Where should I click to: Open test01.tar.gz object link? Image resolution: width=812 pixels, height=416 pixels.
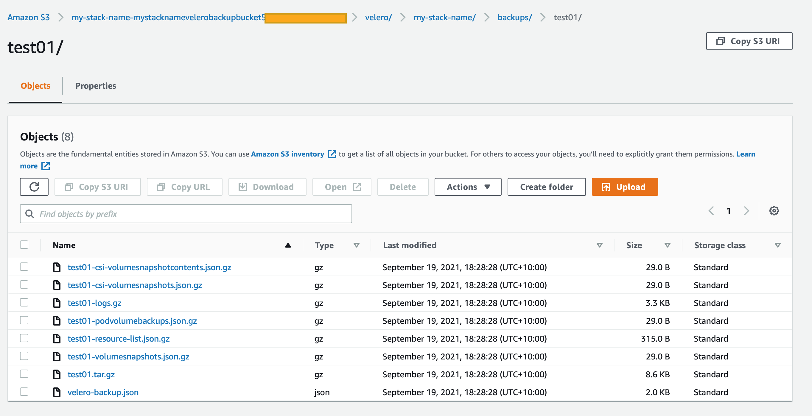click(x=91, y=374)
